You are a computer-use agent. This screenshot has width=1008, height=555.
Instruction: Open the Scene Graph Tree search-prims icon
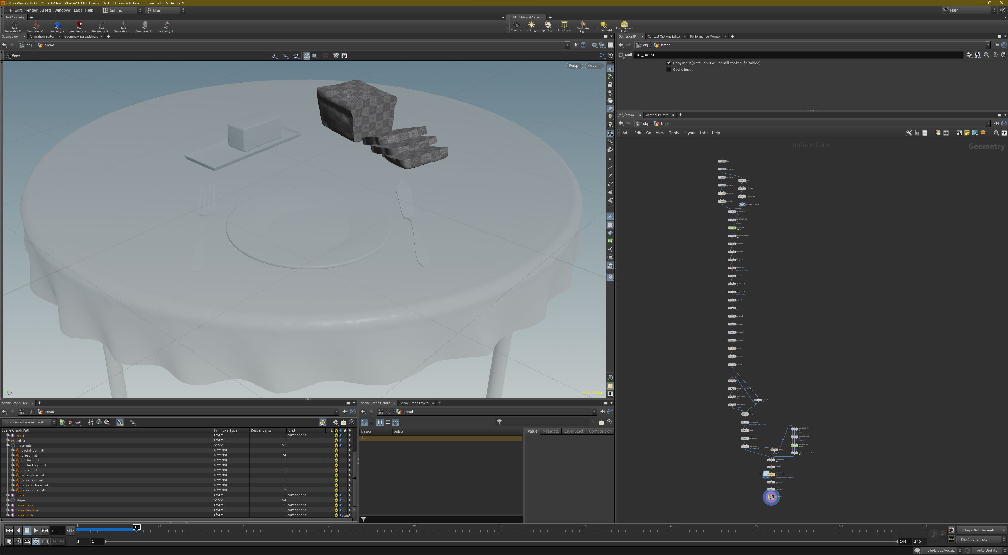click(x=107, y=422)
